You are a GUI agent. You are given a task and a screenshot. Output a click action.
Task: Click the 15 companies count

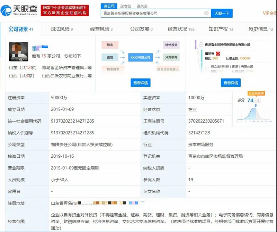[44, 56]
